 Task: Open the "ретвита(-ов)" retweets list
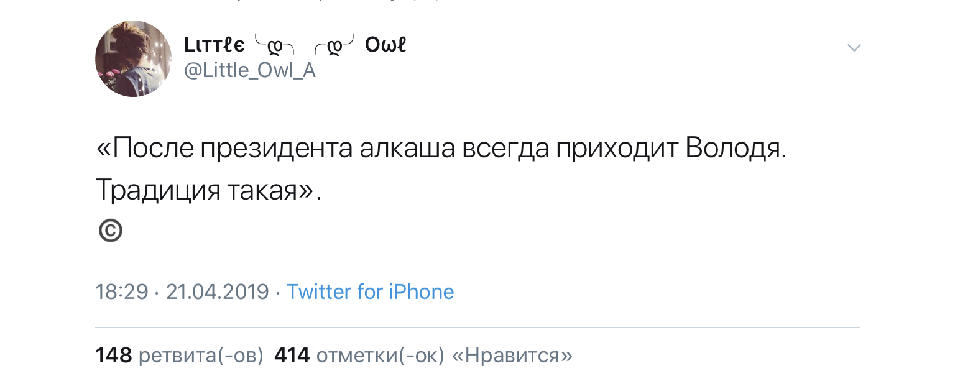click(x=201, y=356)
